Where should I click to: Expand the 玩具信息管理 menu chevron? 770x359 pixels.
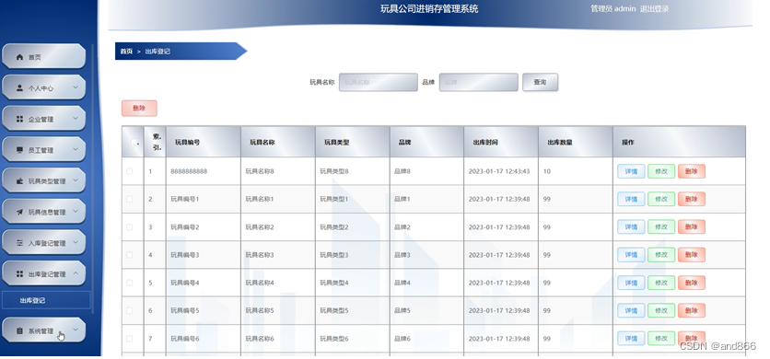76,211
